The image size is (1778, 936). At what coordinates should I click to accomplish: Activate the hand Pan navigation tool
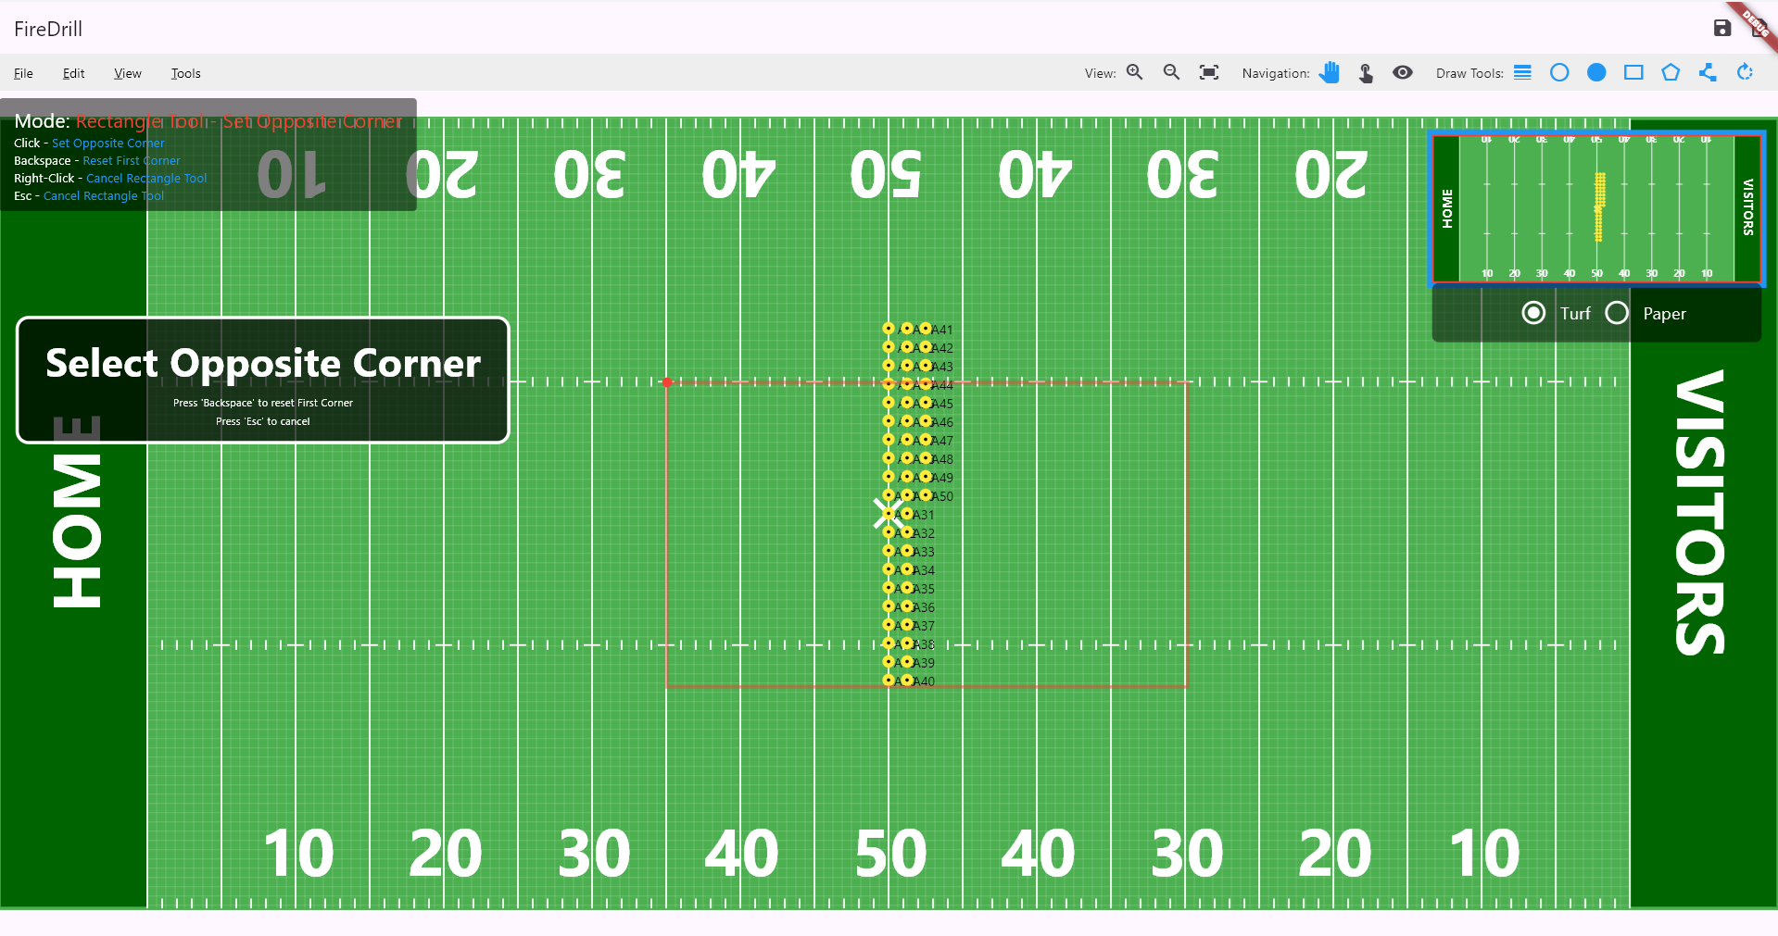click(1330, 72)
